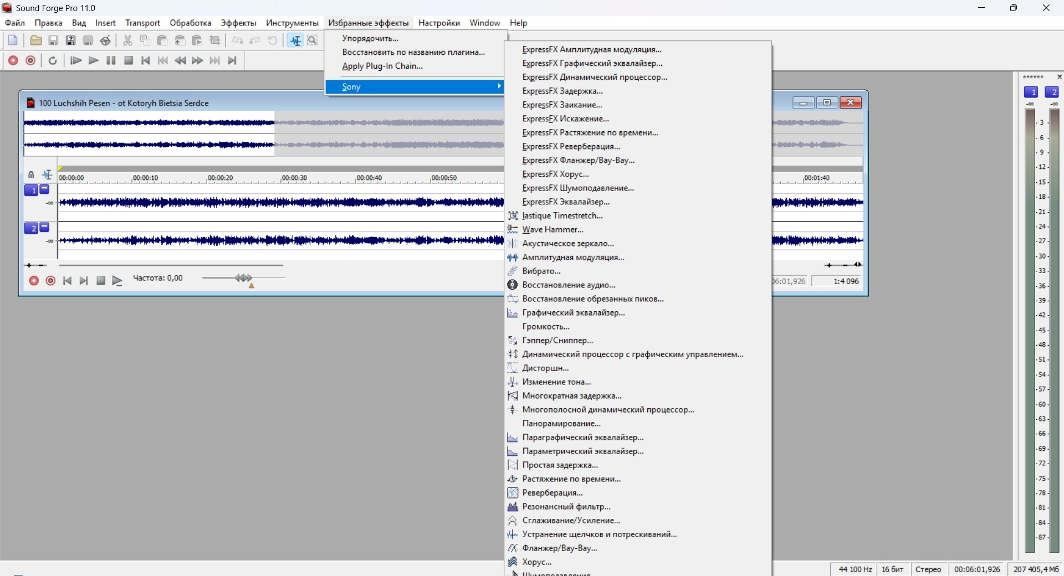Screen dimensions: 1064x576
Task: Expand the Sony submenu entry
Action: click(x=415, y=87)
